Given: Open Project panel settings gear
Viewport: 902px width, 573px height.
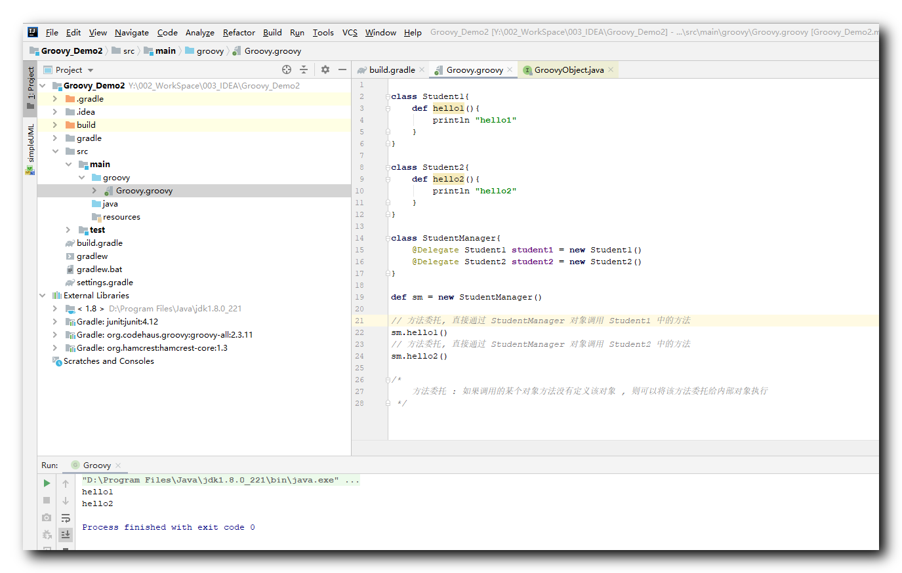Looking at the screenshot, I should point(325,69).
